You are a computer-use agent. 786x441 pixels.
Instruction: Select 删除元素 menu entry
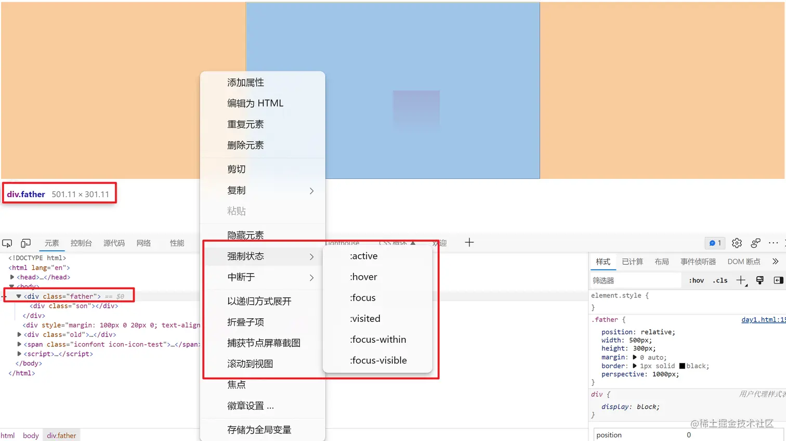coord(263,145)
